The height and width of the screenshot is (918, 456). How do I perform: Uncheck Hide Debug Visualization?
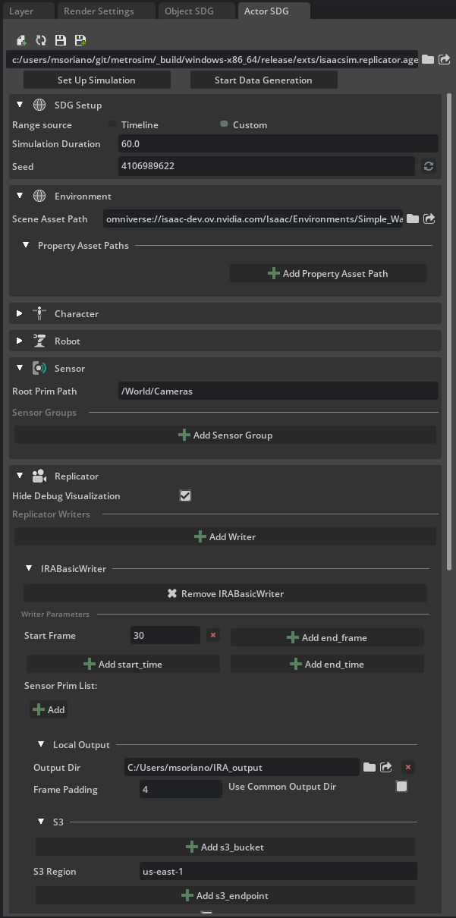[185, 495]
